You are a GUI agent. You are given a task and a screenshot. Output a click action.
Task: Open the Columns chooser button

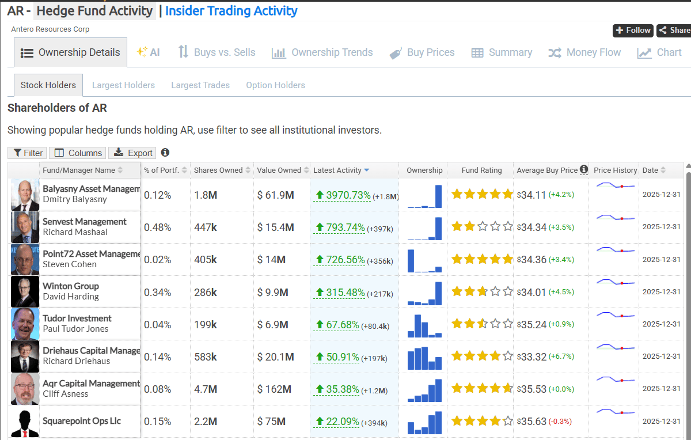coord(77,153)
